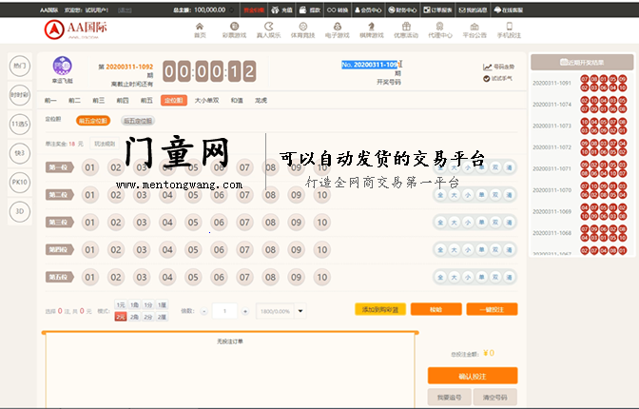Increase the multiplier with plus button
This screenshot has height=409, width=639.
tap(246, 311)
